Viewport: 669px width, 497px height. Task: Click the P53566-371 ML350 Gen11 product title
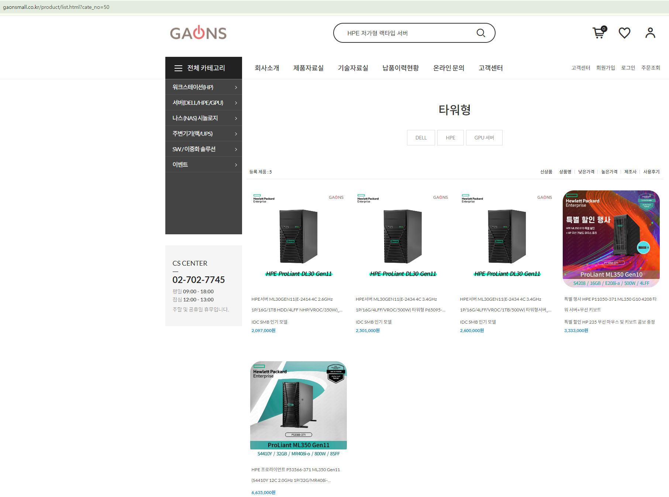(296, 475)
